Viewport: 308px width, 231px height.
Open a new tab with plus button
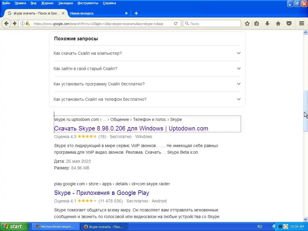pos(136,13)
